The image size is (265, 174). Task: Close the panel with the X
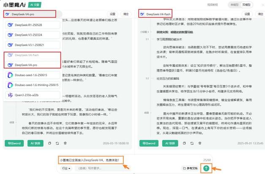coord(263,5)
